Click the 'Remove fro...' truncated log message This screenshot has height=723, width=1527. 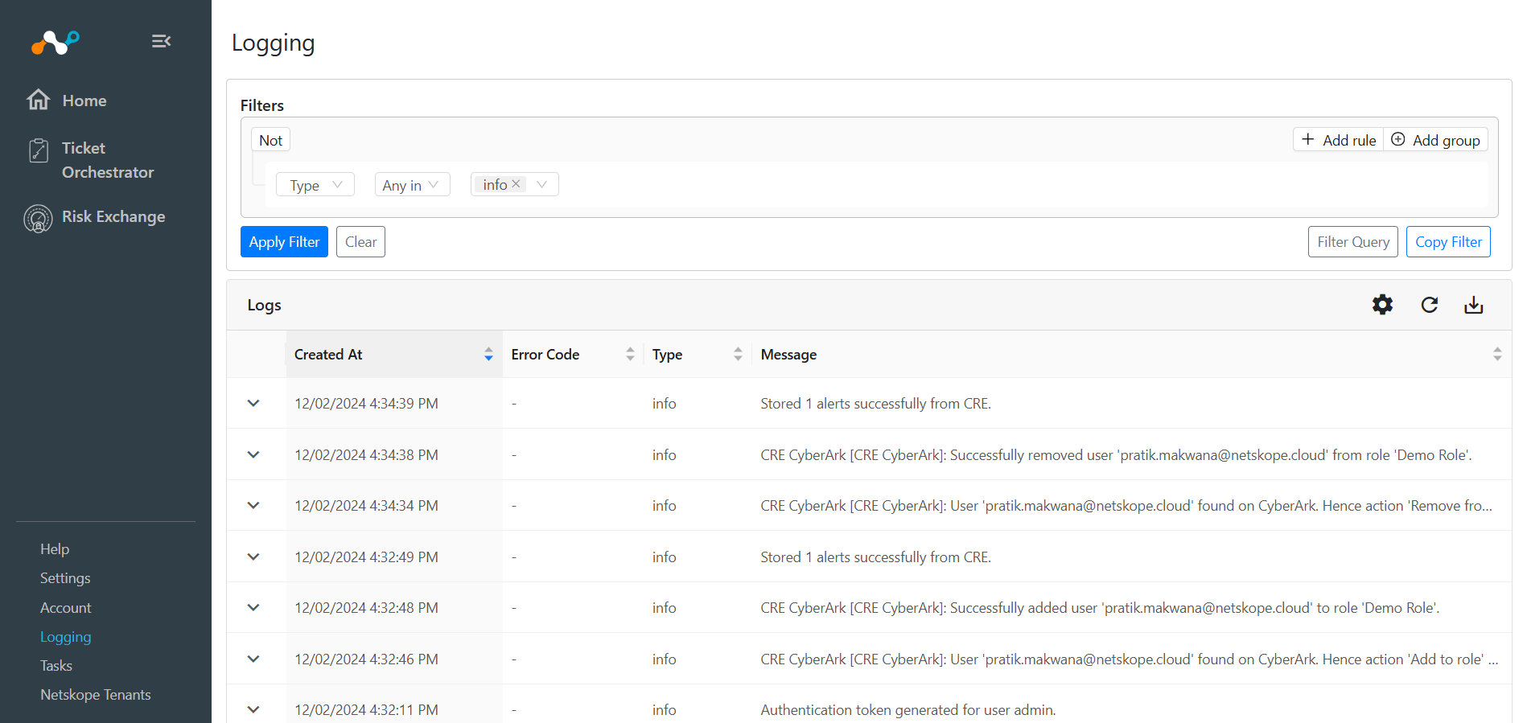click(1126, 506)
